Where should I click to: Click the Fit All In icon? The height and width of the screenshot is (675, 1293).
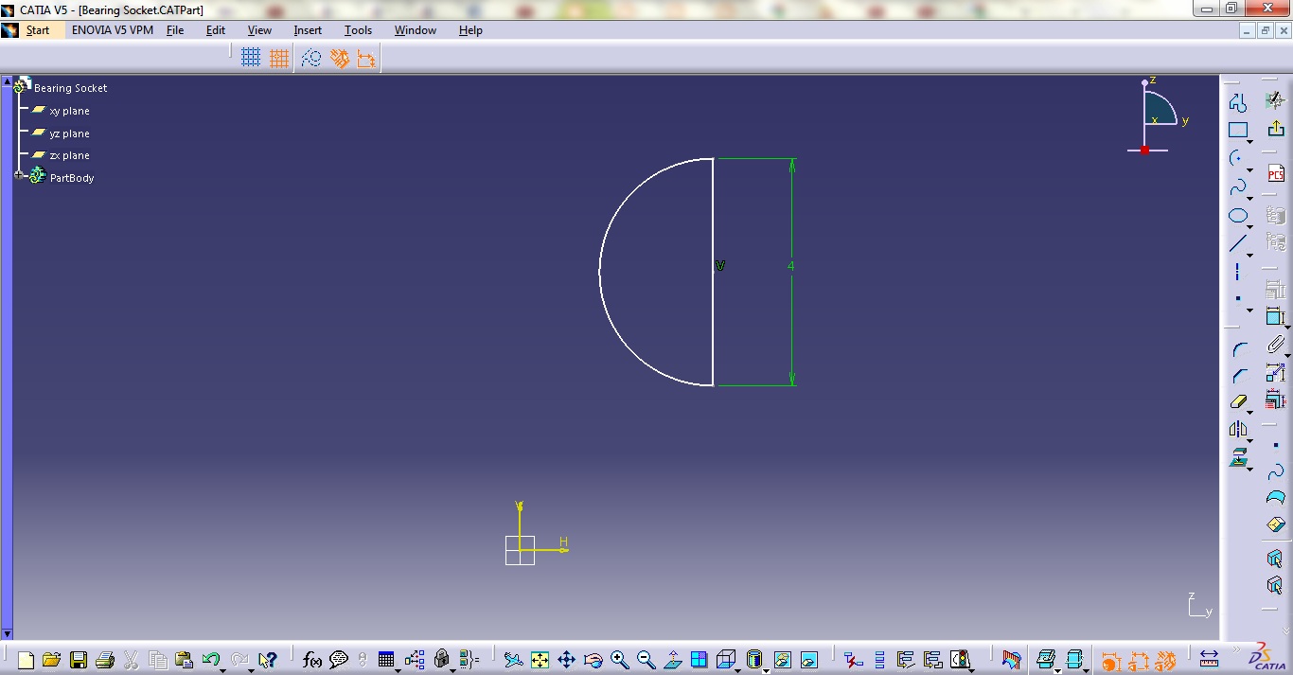[x=540, y=660]
